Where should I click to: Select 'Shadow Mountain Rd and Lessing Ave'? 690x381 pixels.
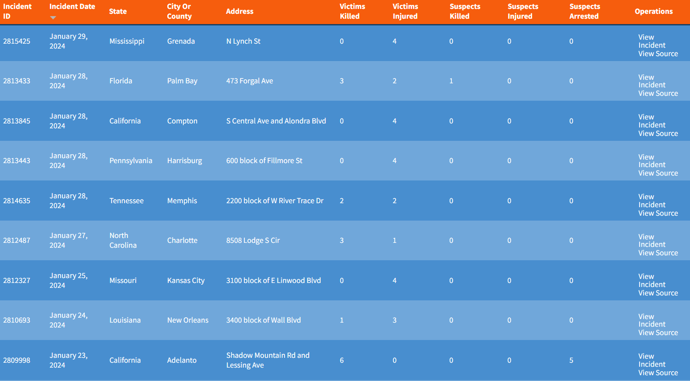coord(268,361)
